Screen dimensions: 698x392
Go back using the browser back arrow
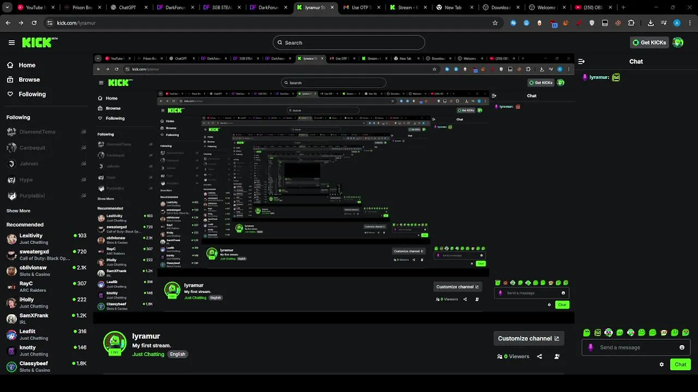pos(8,23)
